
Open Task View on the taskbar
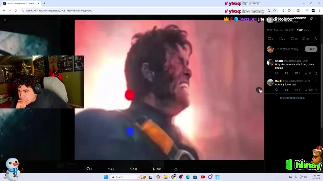click(x=151, y=177)
